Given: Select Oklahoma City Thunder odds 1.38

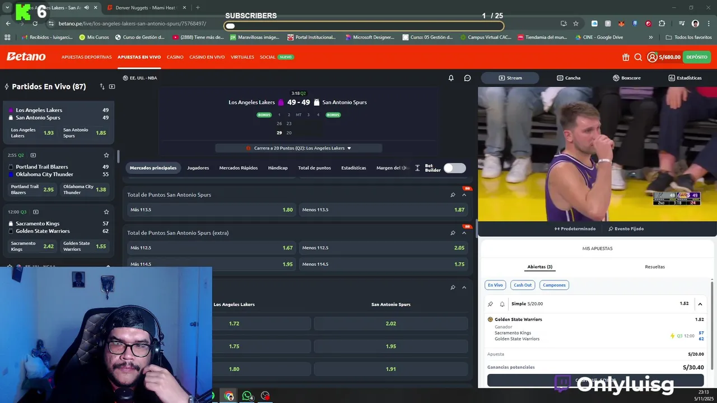Looking at the screenshot, I should pos(85,190).
